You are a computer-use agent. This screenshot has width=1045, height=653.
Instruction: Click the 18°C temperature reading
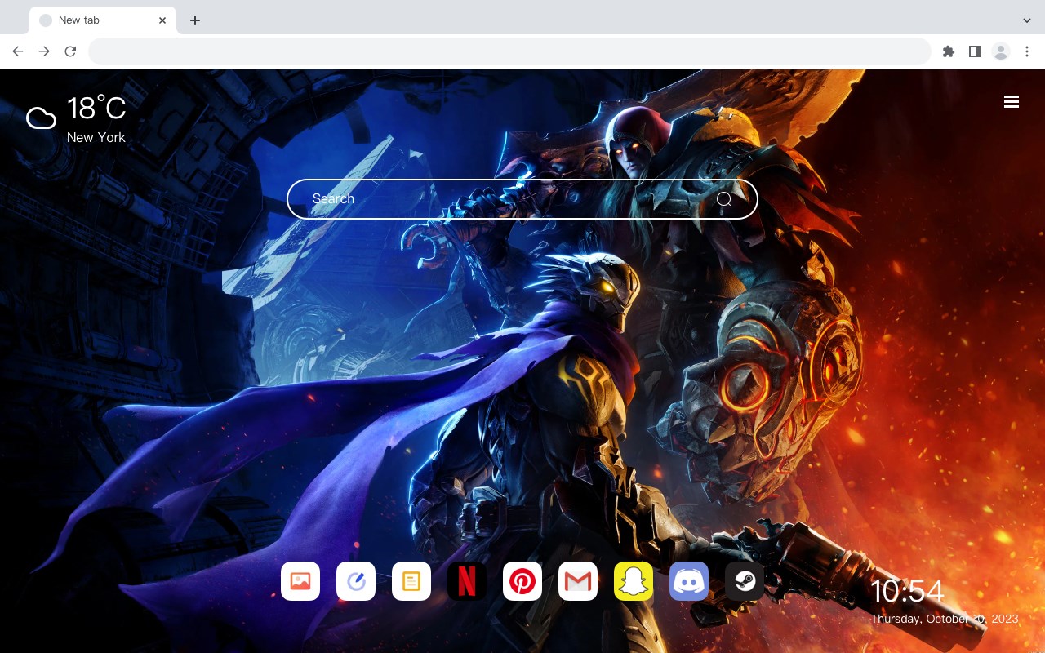96,109
